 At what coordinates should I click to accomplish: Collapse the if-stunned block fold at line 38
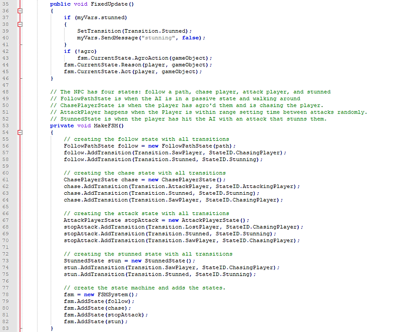pyautogui.click(x=20, y=24)
